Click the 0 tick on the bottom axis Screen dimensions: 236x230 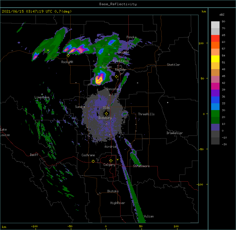pos(106,226)
